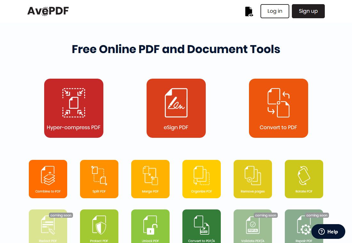This screenshot has height=243, width=352.
Task: Open the Hyper-compress PDF tool
Action: click(x=74, y=108)
